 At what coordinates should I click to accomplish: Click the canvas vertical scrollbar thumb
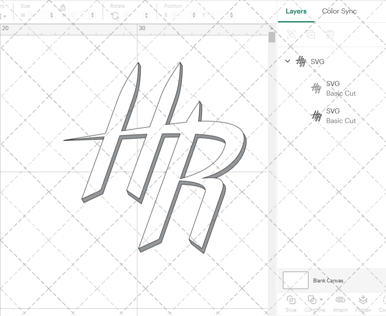[272, 37]
